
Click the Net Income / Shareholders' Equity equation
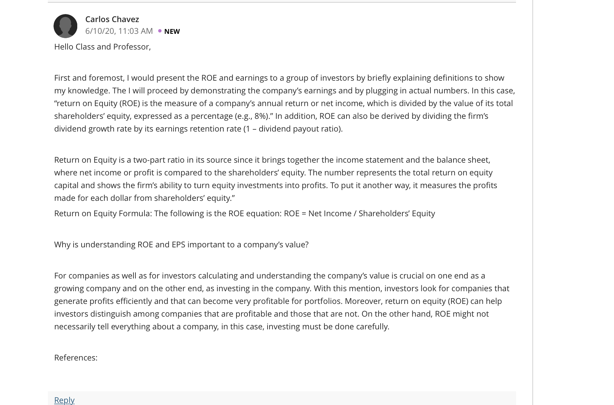pyautogui.click(x=372, y=213)
